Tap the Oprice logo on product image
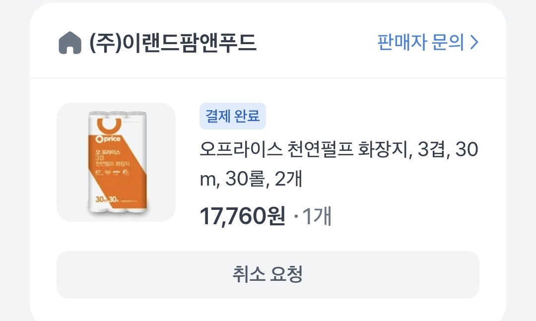Image resolution: width=536 pixels, height=321 pixels. coord(108,139)
